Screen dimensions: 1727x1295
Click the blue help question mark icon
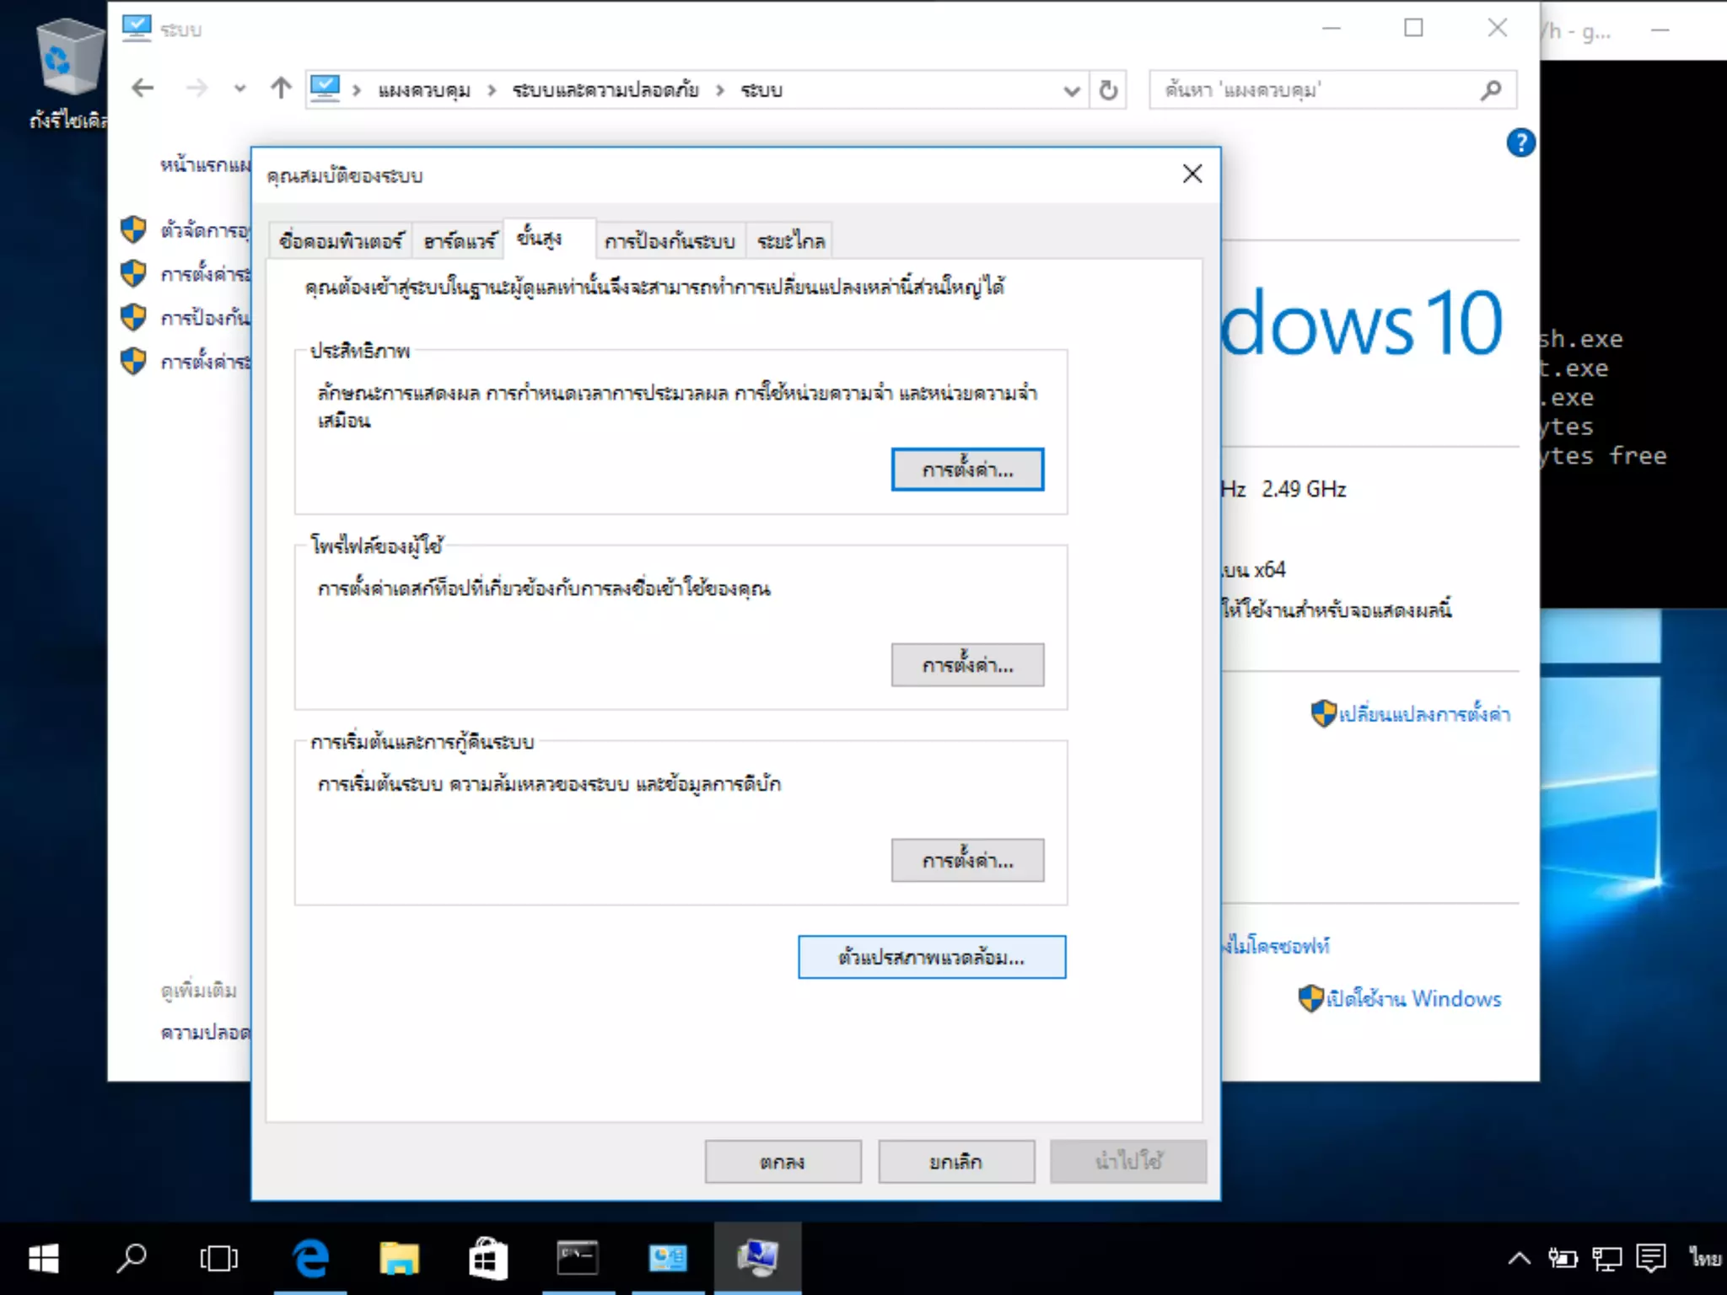(x=1520, y=142)
